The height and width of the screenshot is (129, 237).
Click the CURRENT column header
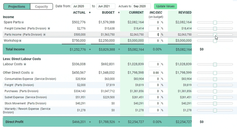pyautogui.click(x=136, y=12)
